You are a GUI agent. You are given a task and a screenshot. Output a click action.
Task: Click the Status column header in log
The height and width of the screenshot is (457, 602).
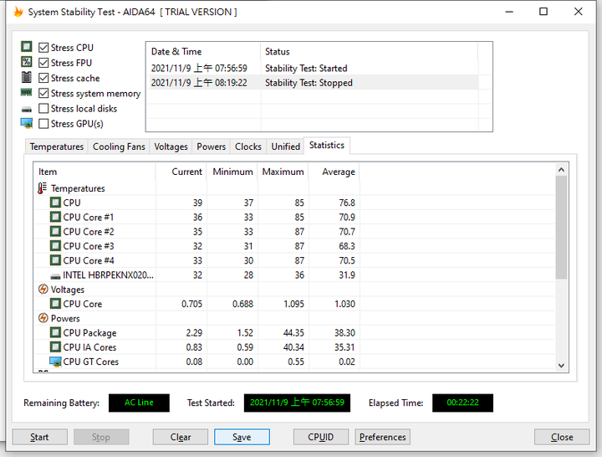(369, 52)
